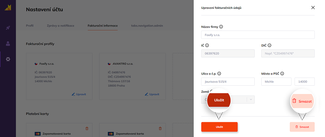Viewport: 325px width, 137px height.
Task: Expand the Země country dropdown
Action: pos(251,99)
